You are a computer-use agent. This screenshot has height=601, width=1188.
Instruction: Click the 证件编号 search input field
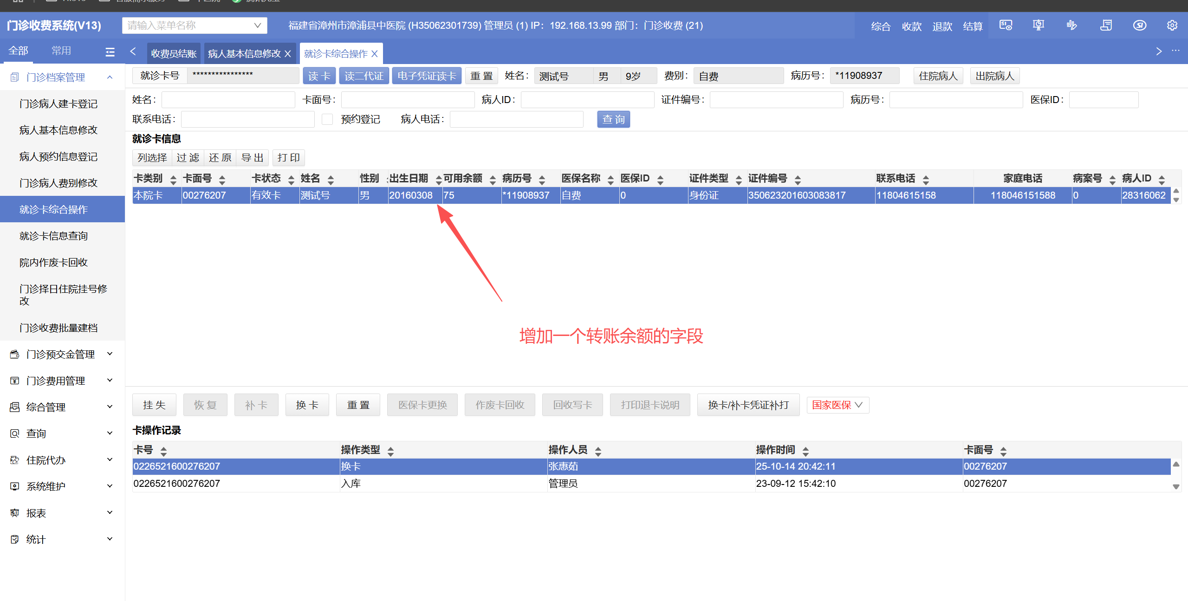point(776,100)
